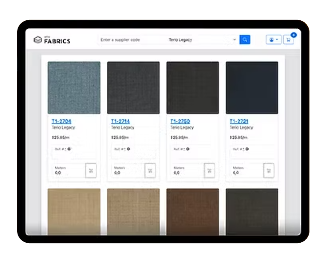Select the khaki swatch below T1-2714
Image resolution: width=327 pixels, height=263 pixels.
[133, 212]
